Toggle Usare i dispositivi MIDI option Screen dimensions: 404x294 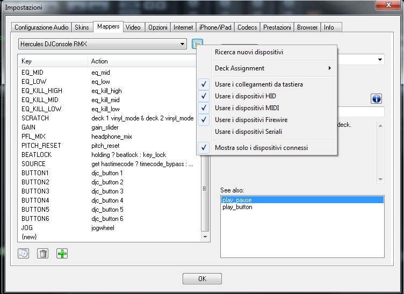click(x=267, y=108)
